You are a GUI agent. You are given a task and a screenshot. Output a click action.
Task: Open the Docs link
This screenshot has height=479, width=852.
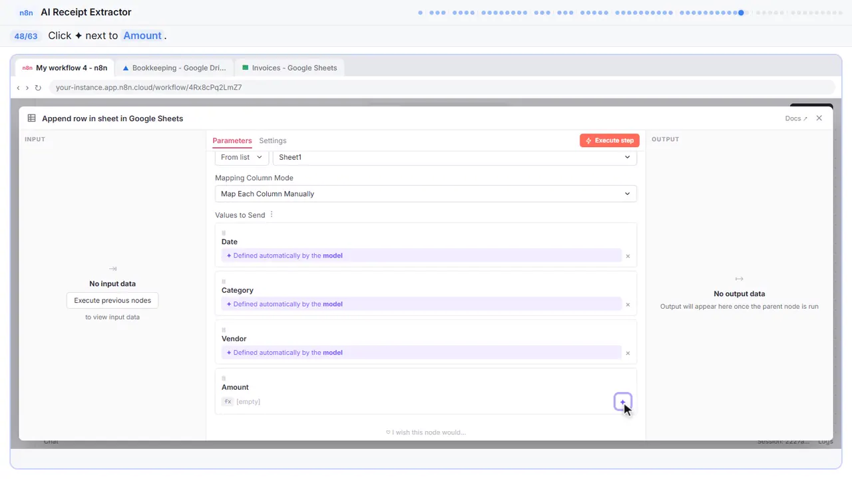796,118
